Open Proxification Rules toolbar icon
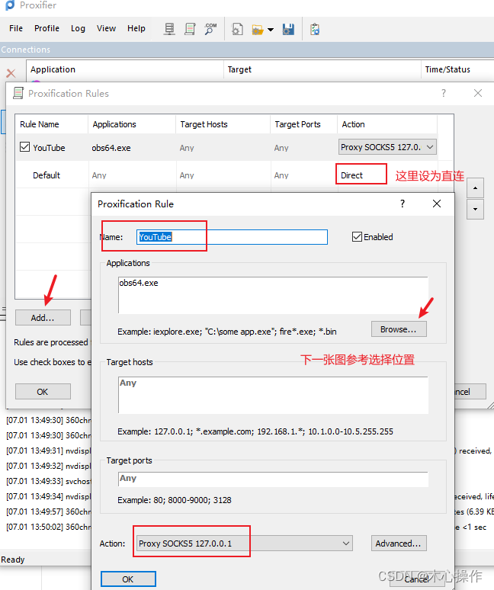 [x=190, y=29]
